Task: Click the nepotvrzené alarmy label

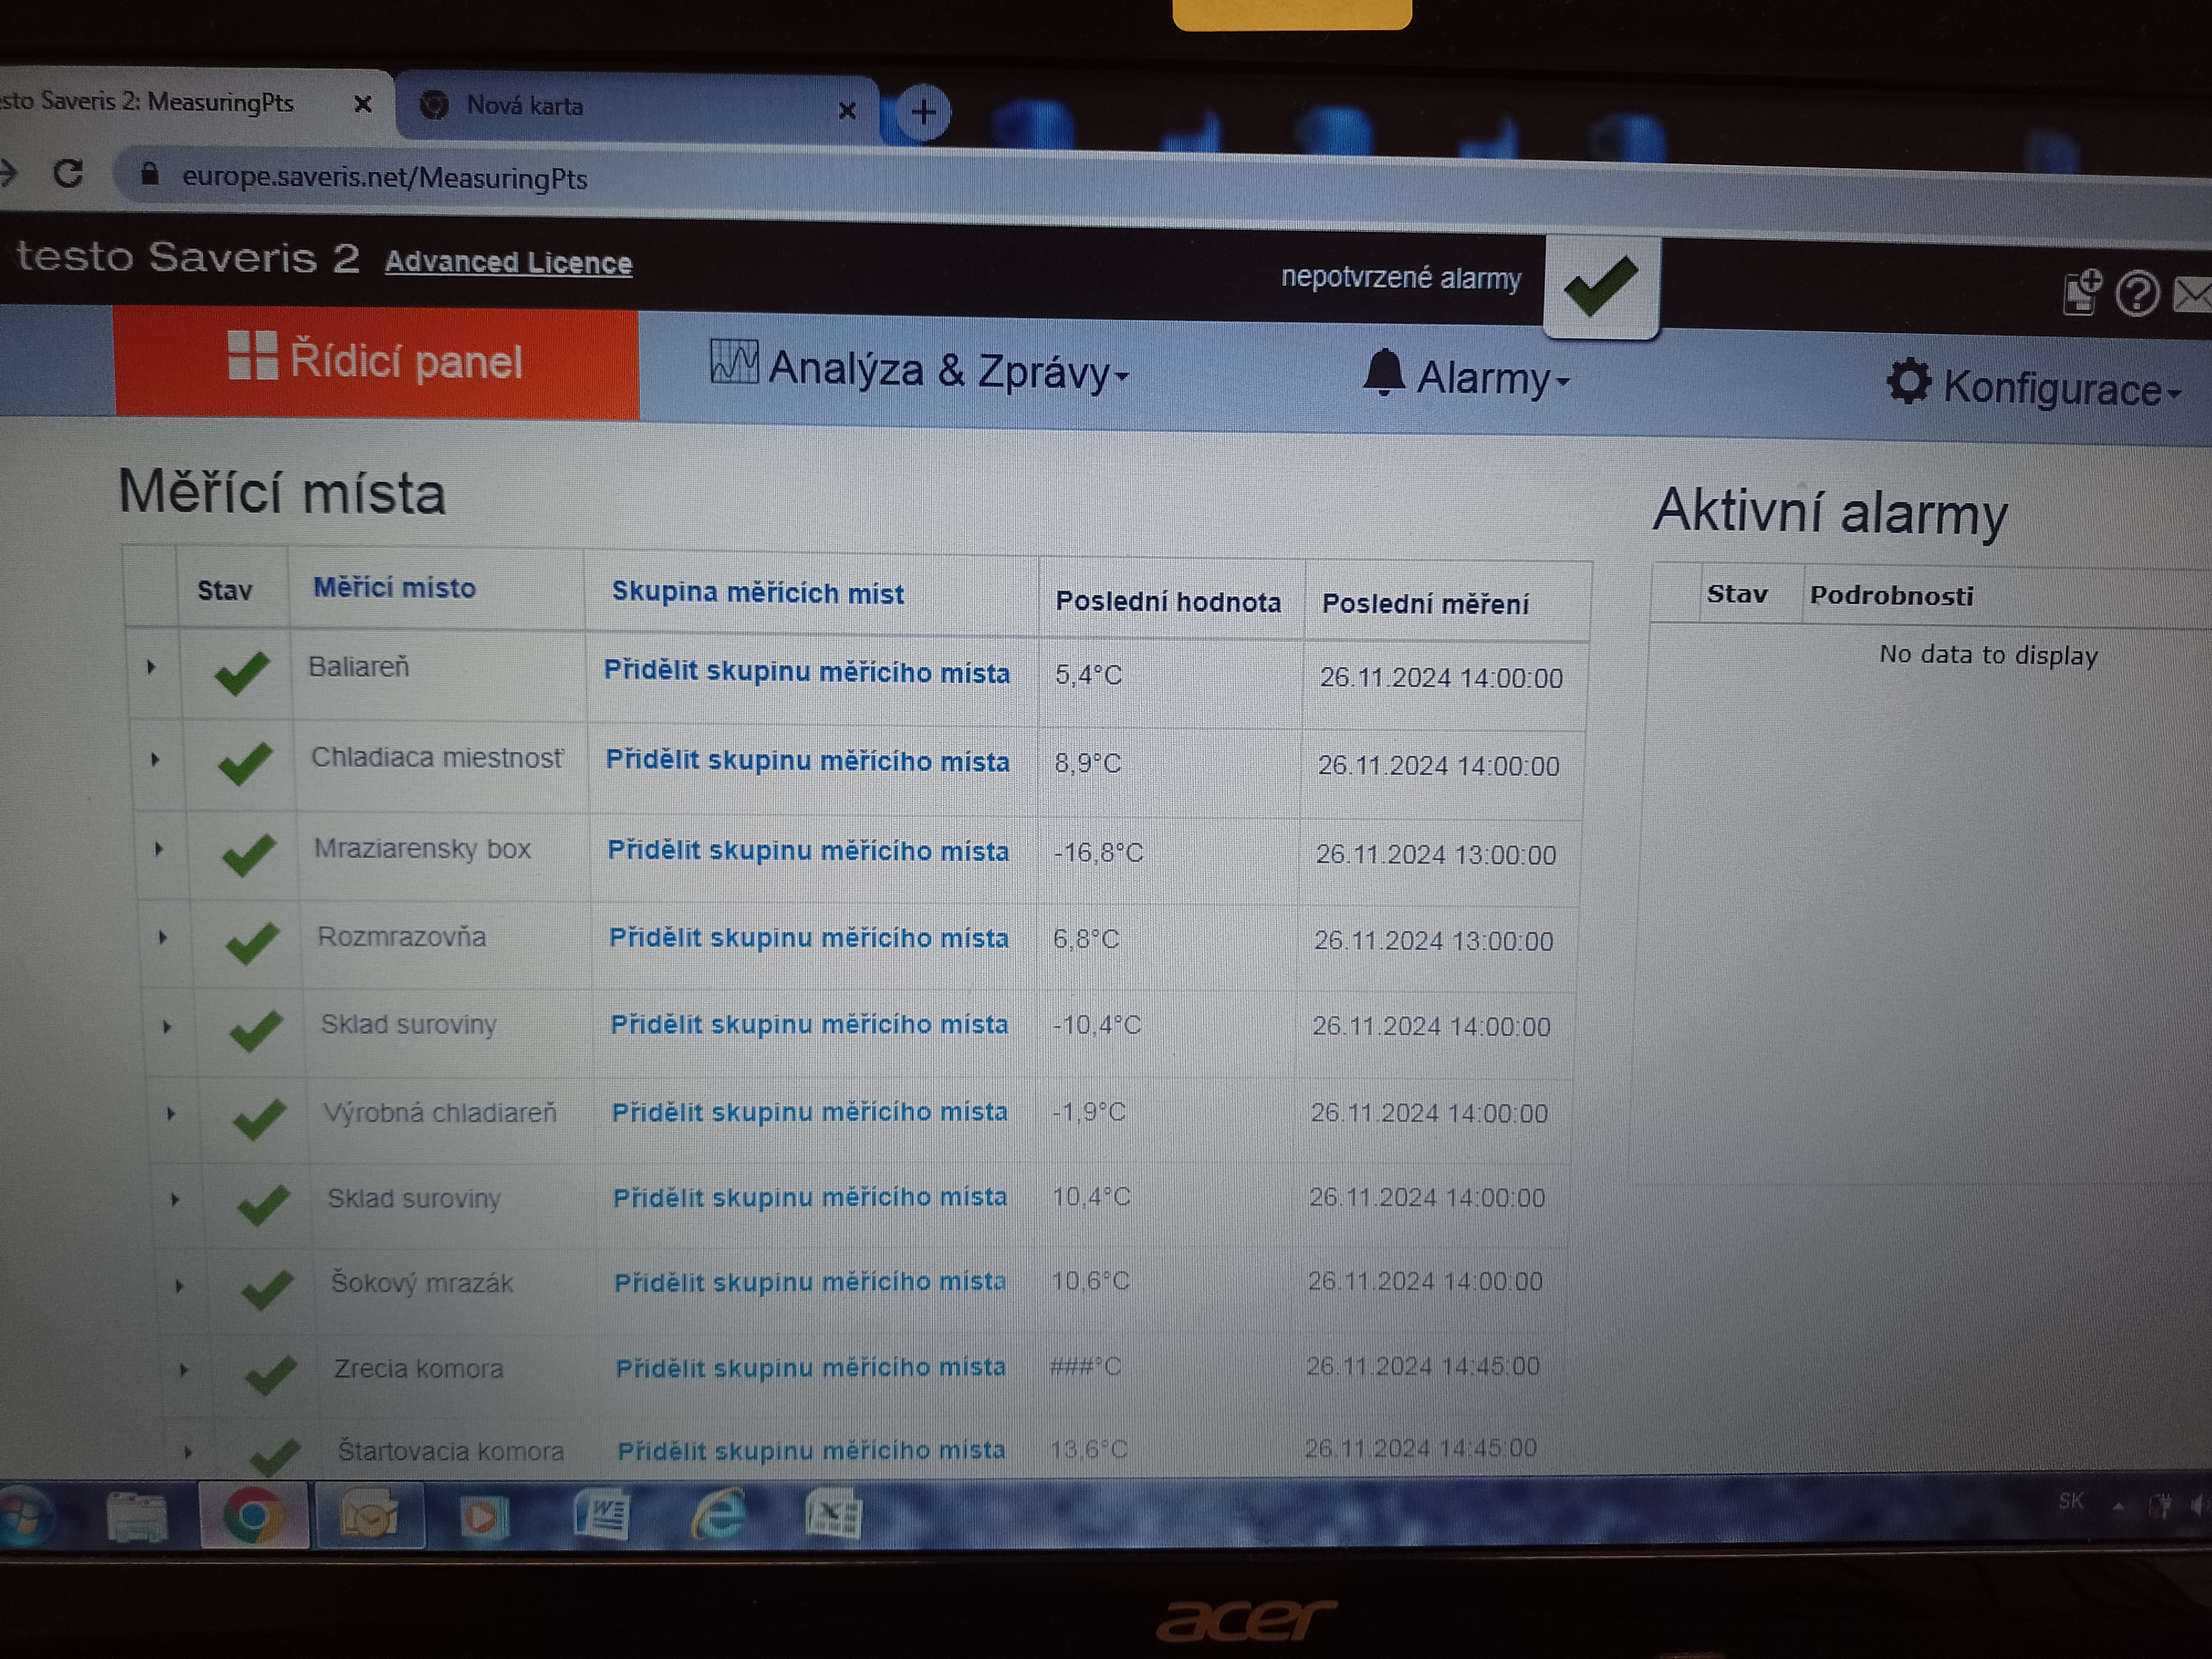Action: coord(1401,277)
